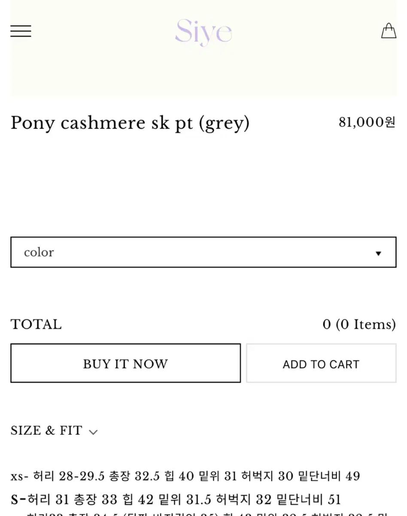Click the S size measurement row
The width and height of the screenshot is (407, 516).
click(x=176, y=499)
